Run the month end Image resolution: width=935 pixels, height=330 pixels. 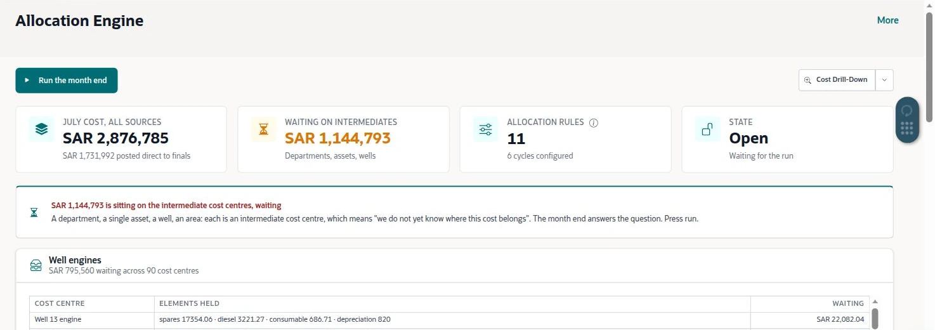tap(67, 81)
